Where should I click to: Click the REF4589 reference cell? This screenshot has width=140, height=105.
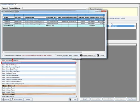[x=65, y=22]
